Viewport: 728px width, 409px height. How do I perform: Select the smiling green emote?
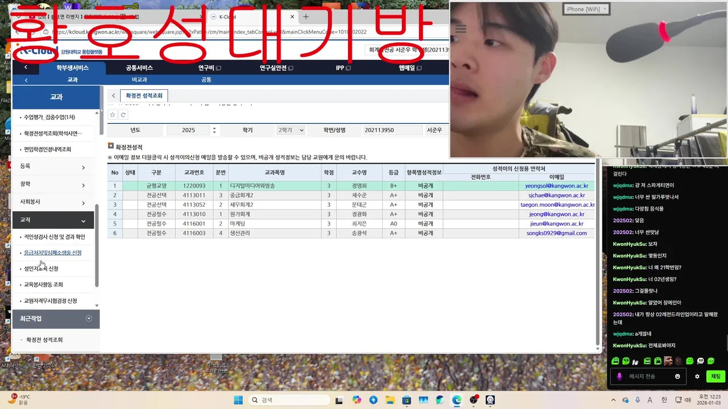click(x=690, y=361)
